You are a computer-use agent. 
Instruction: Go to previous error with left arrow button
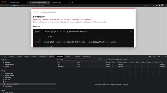pyautogui.click(x=34, y=12)
